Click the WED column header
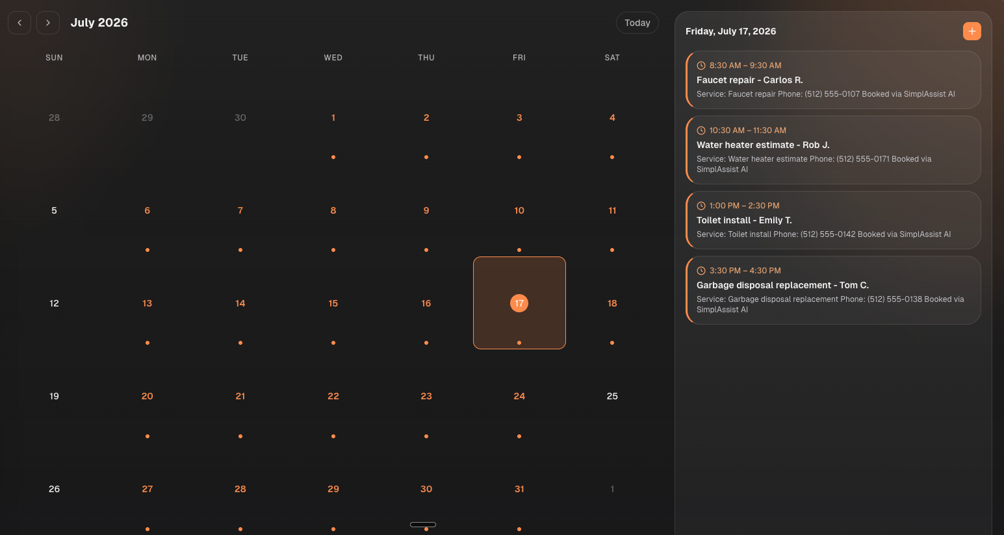The height and width of the screenshot is (535, 1004). 333,58
